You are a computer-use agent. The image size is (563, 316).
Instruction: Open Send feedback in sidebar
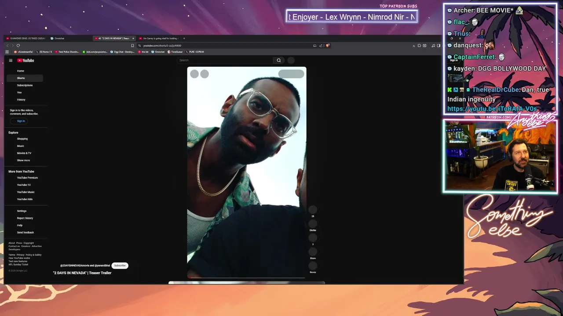coord(26,233)
